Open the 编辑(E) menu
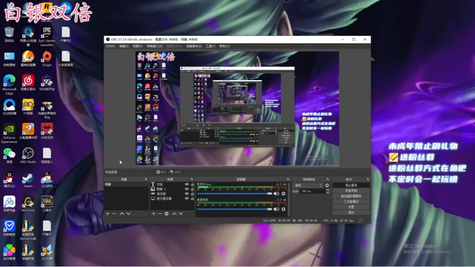 click(x=124, y=46)
